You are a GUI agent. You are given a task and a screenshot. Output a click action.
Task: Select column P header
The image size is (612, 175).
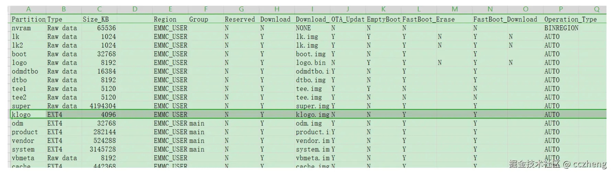[560, 9]
